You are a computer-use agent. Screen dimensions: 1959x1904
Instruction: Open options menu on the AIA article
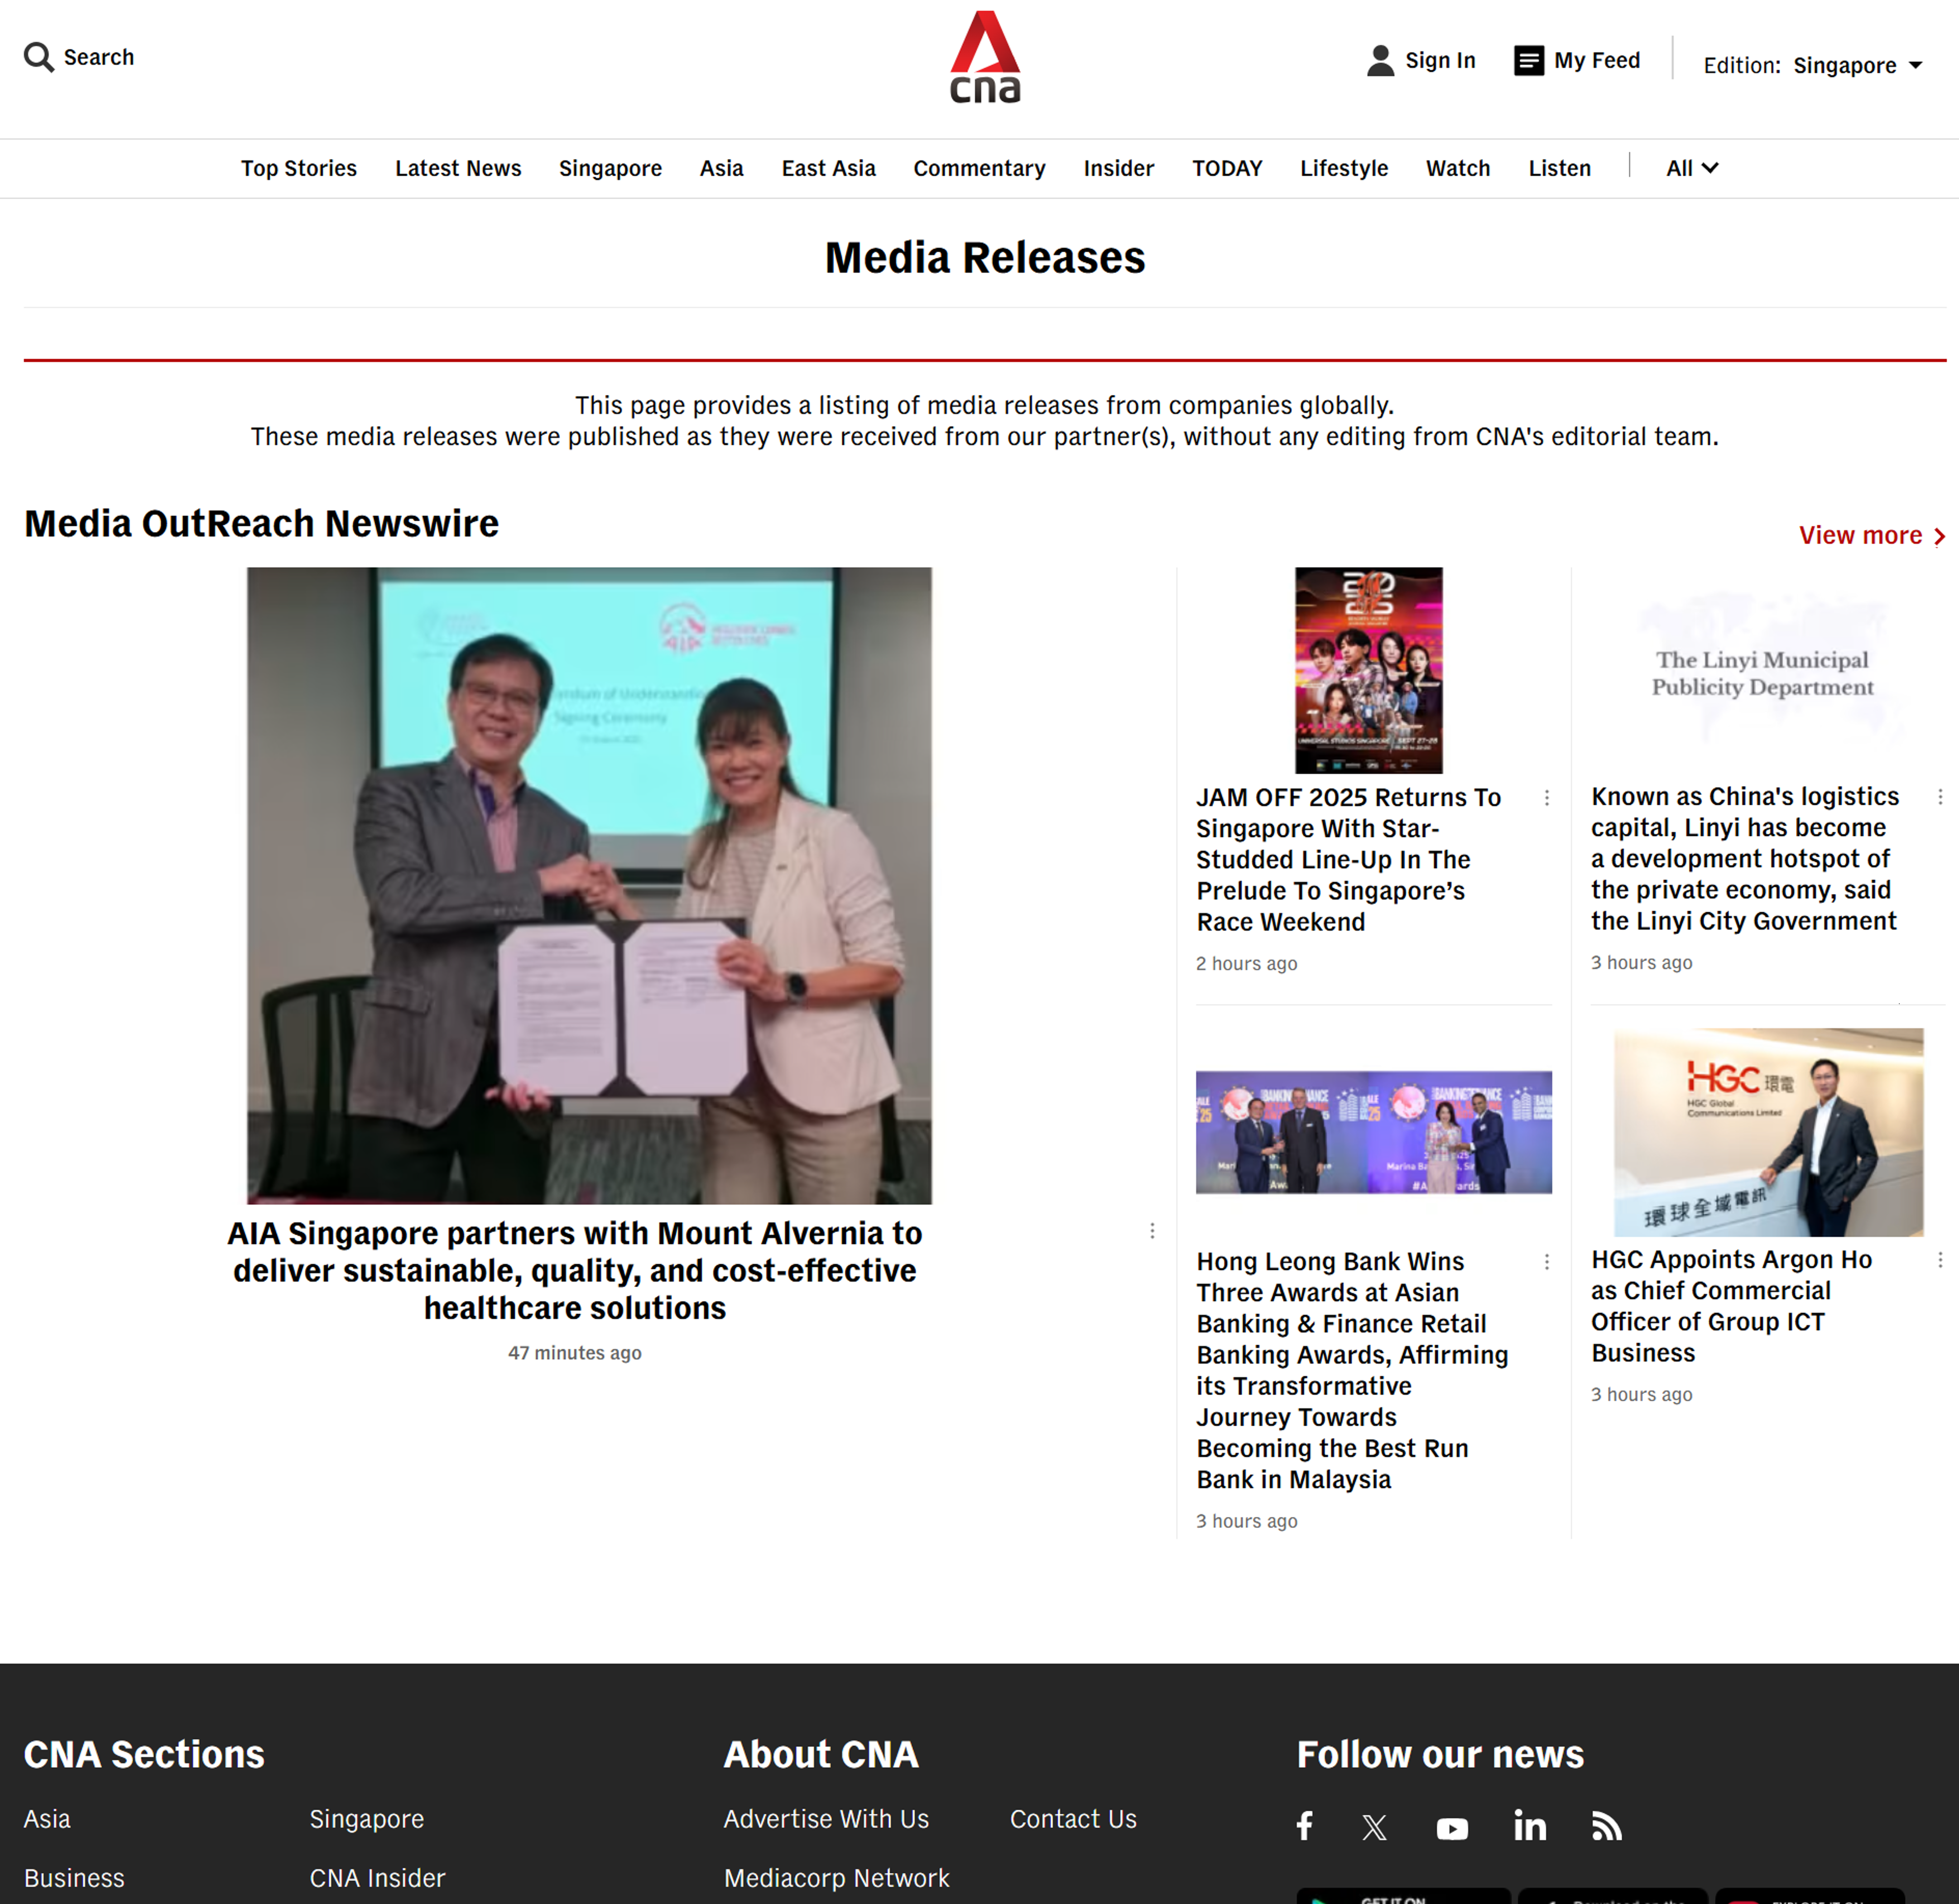click(1152, 1231)
